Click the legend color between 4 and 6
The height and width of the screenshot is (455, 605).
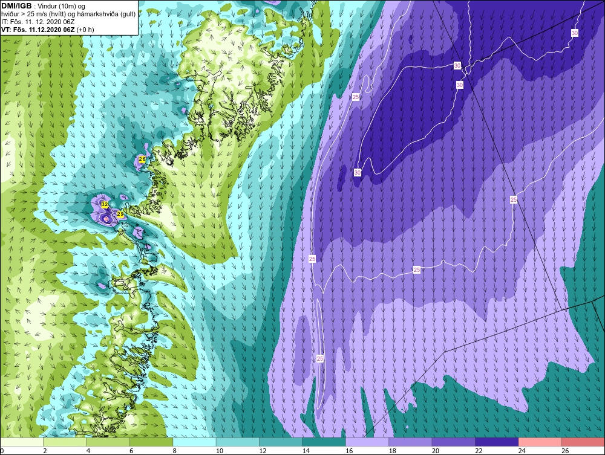click(108, 442)
